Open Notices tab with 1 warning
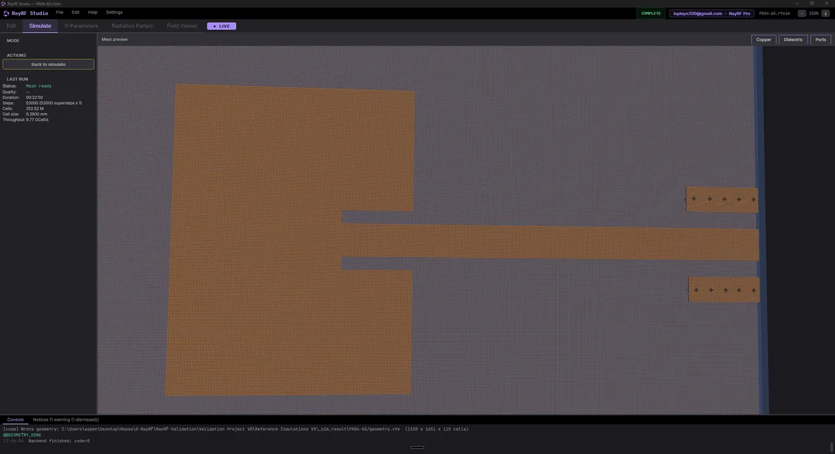Viewport: 835px width, 454px height. pos(66,419)
